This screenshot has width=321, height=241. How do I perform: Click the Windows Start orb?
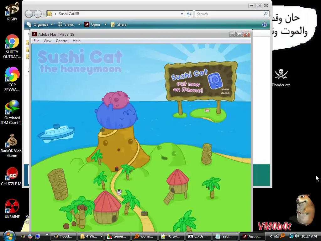[8, 236]
